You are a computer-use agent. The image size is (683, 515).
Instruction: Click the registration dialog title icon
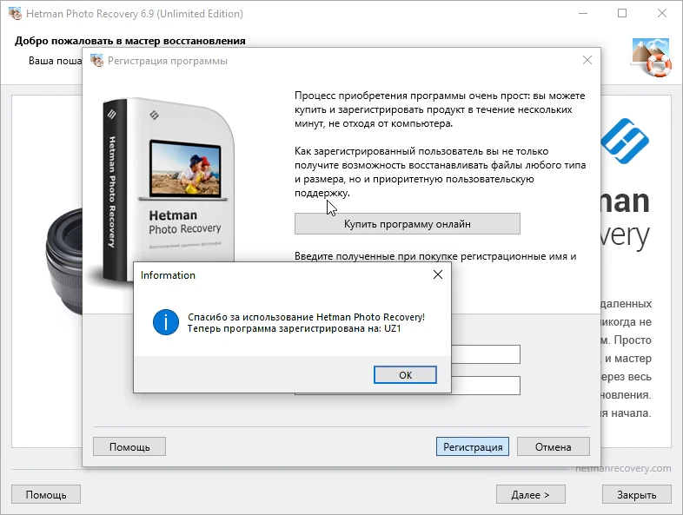click(96, 61)
